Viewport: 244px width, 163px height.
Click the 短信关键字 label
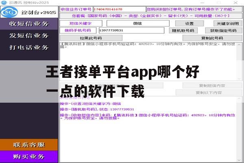click(81, 23)
